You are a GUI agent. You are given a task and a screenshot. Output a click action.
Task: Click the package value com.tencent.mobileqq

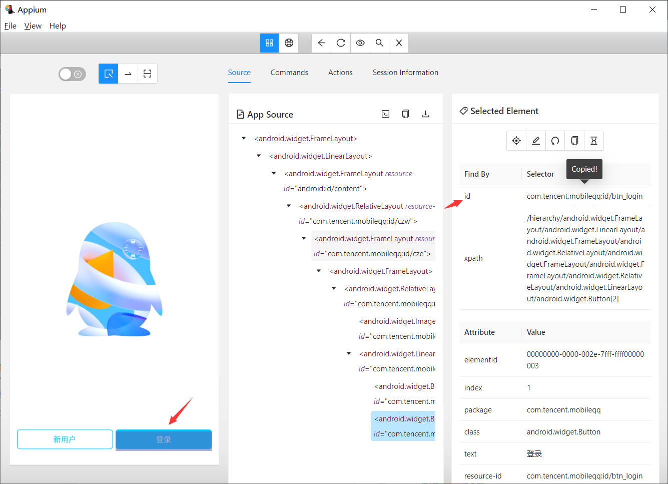563,410
